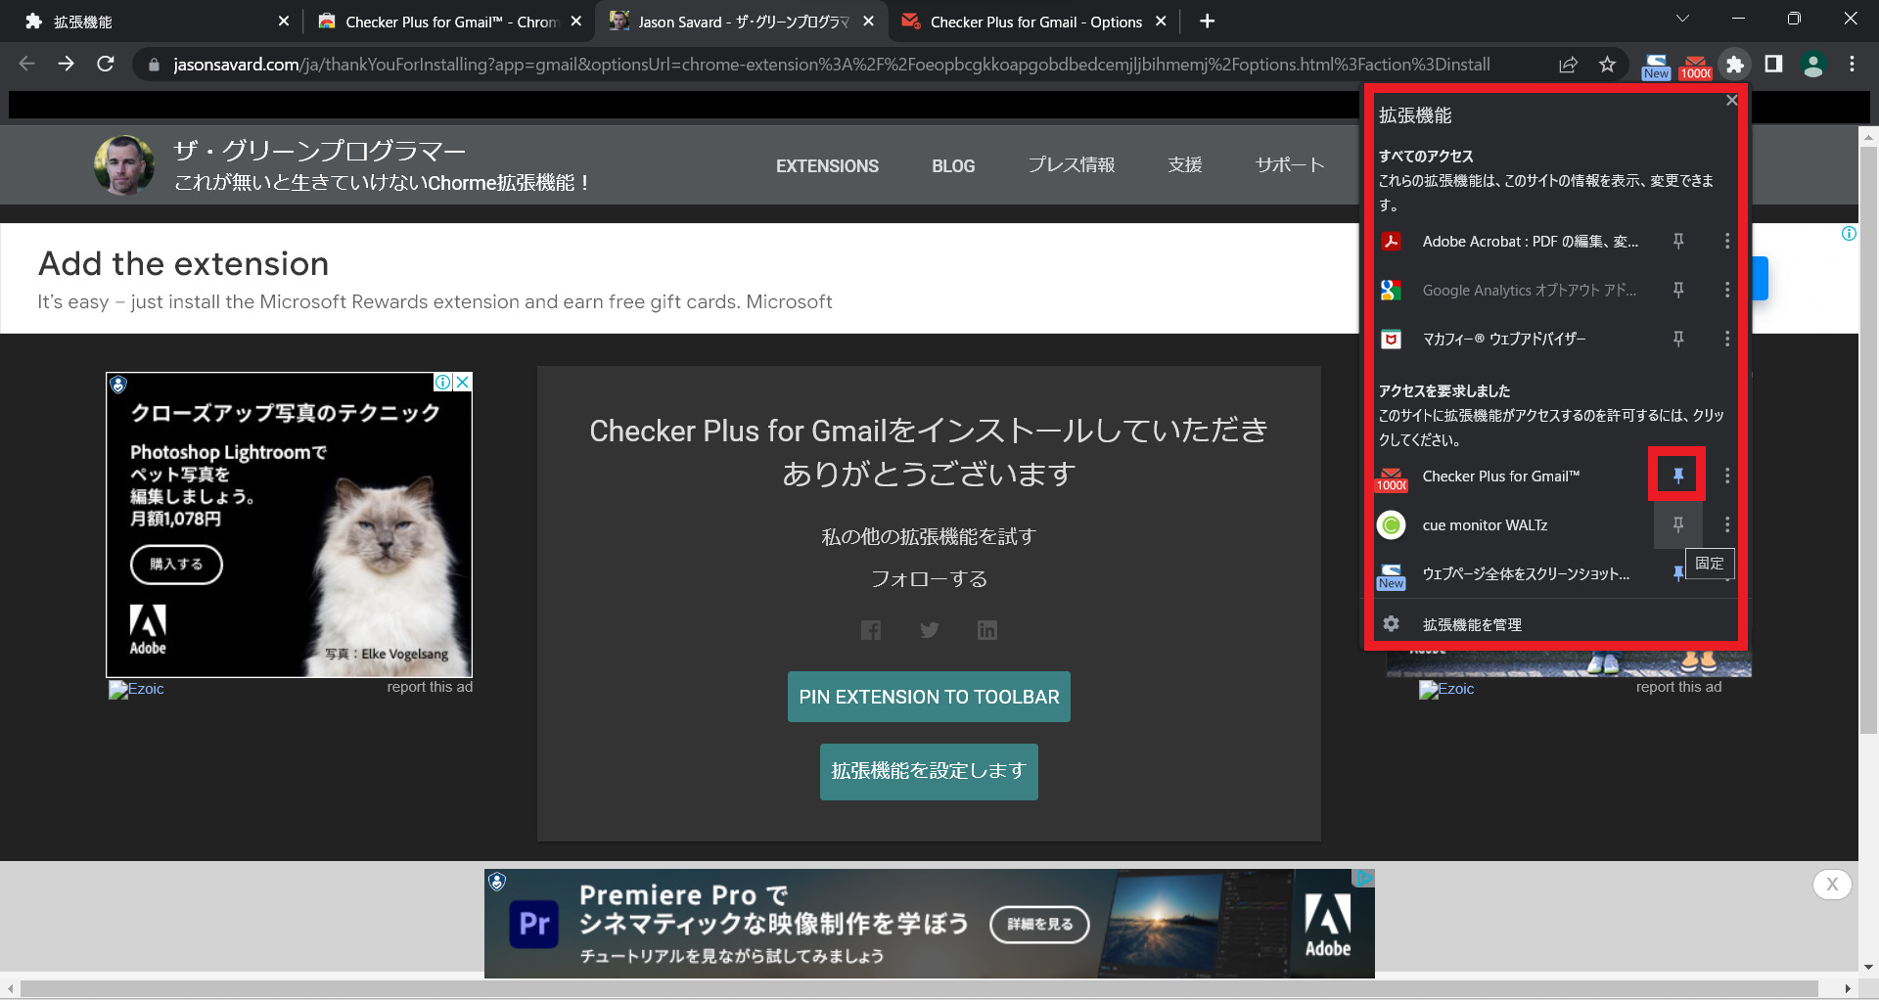Click the McAfee WebAdvisor extension icon
Image resolution: width=1879 pixels, height=1000 pixels.
(1391, 339)
